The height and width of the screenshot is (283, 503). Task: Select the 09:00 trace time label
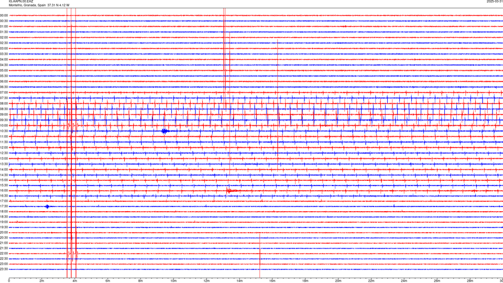(4, 115)
